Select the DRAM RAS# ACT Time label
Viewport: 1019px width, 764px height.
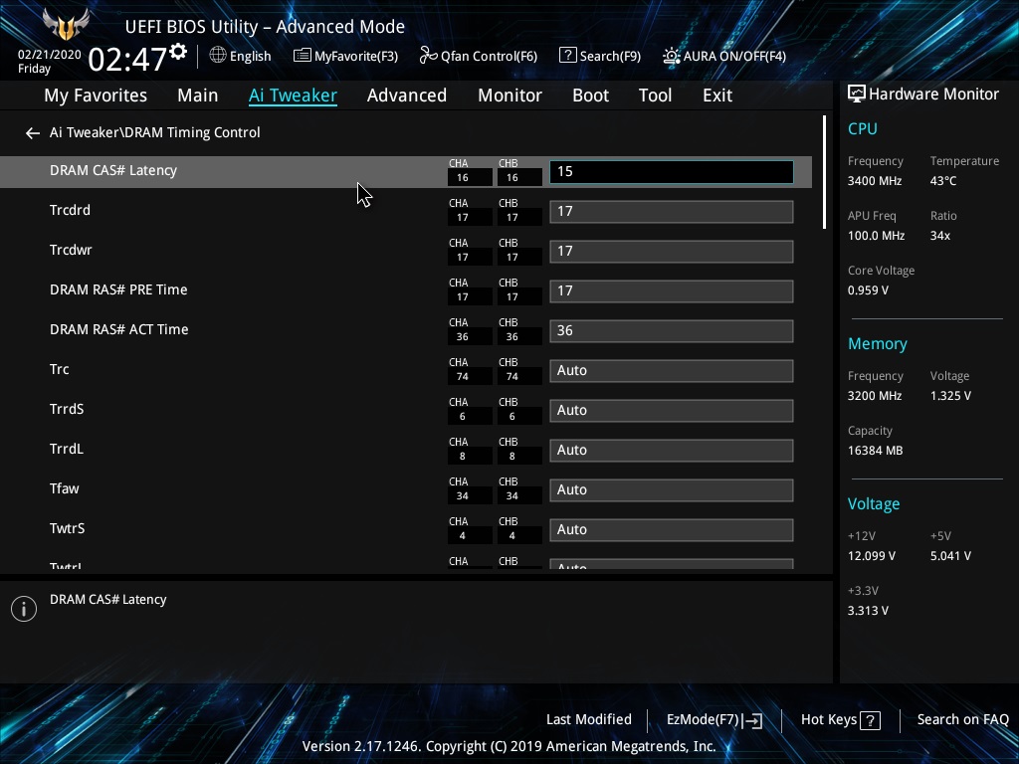[119, 329]
